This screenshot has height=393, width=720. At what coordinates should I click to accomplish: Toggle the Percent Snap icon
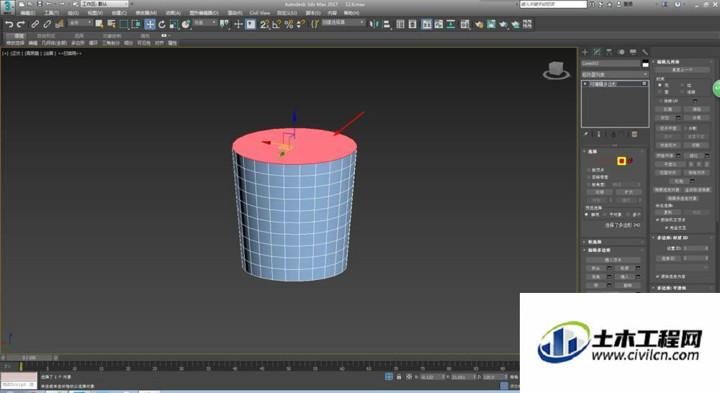click(x=289, y=24)
